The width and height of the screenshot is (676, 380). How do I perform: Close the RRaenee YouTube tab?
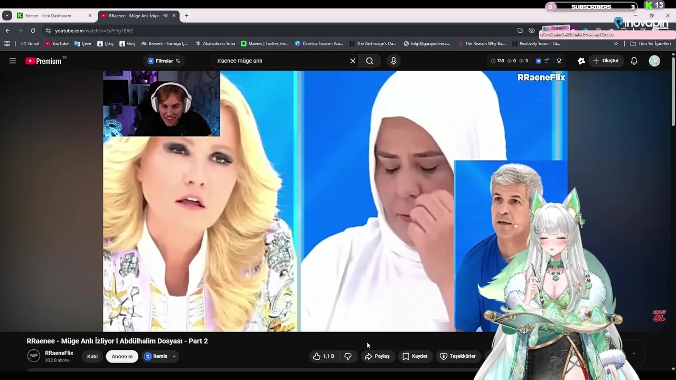pos(174,16)
